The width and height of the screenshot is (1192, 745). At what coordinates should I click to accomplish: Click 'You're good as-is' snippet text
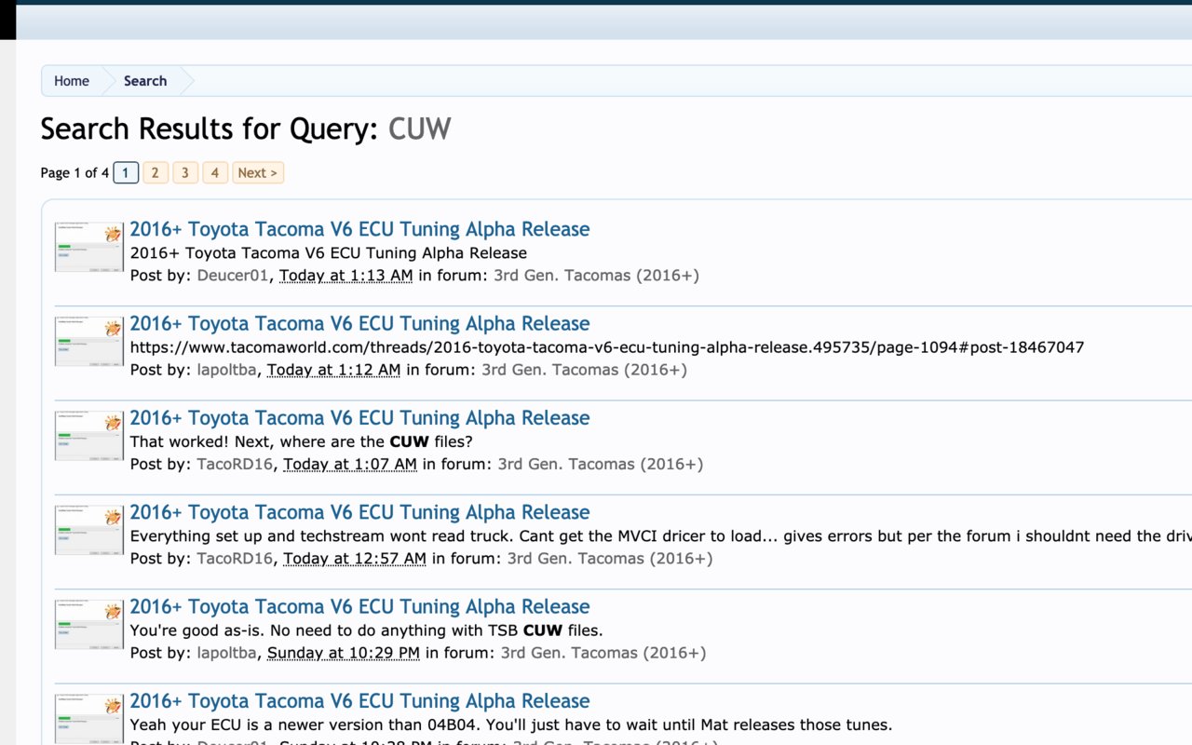coord(367,630)
